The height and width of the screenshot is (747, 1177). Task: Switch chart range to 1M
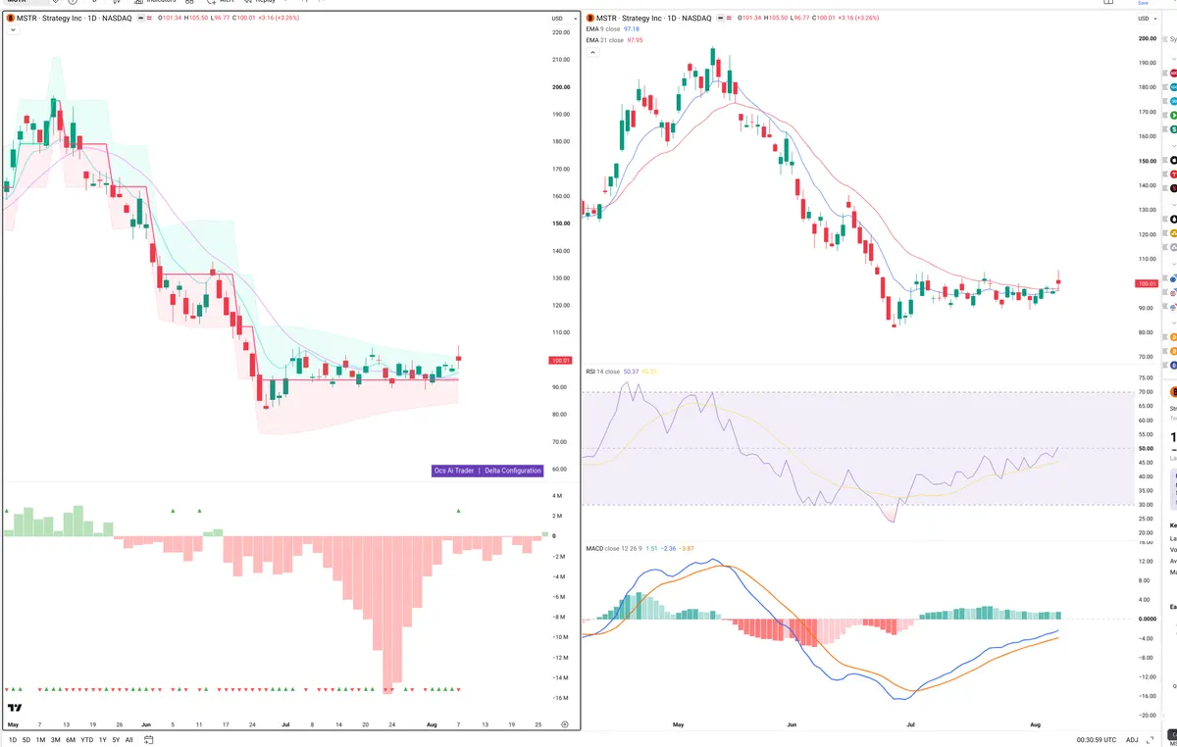point(40,739)
